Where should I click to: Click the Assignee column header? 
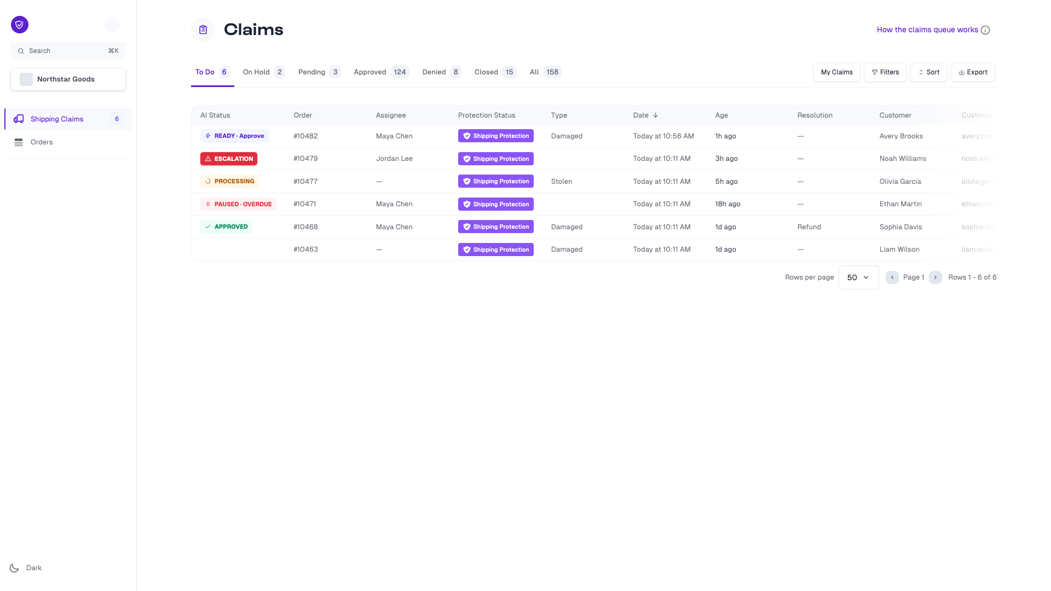coord(391,115)
